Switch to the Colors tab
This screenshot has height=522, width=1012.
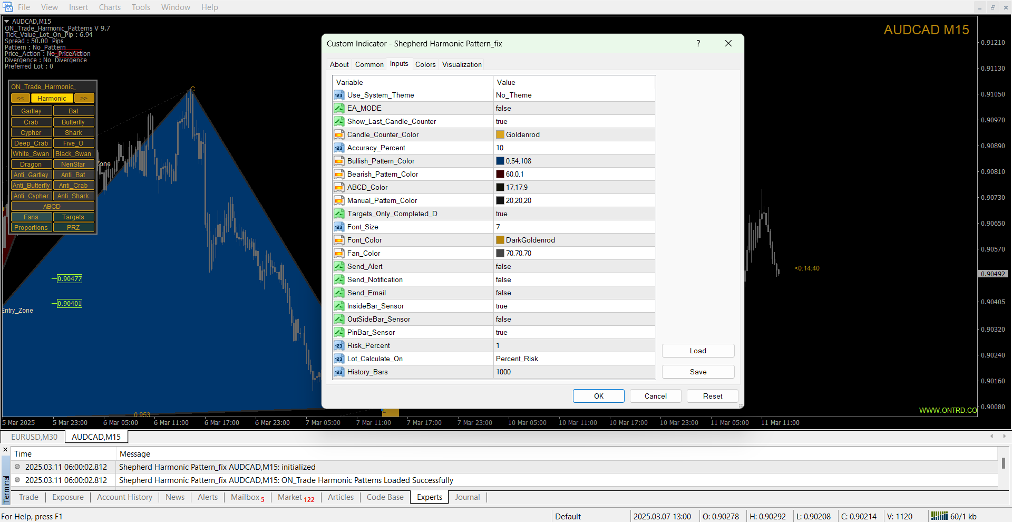coord(425,64)
